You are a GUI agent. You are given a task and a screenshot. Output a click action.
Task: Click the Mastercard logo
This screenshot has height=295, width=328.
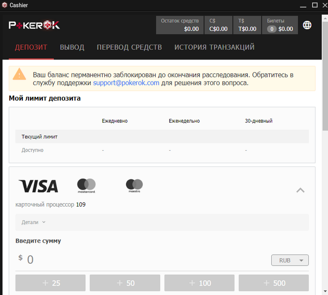(86, 185)
